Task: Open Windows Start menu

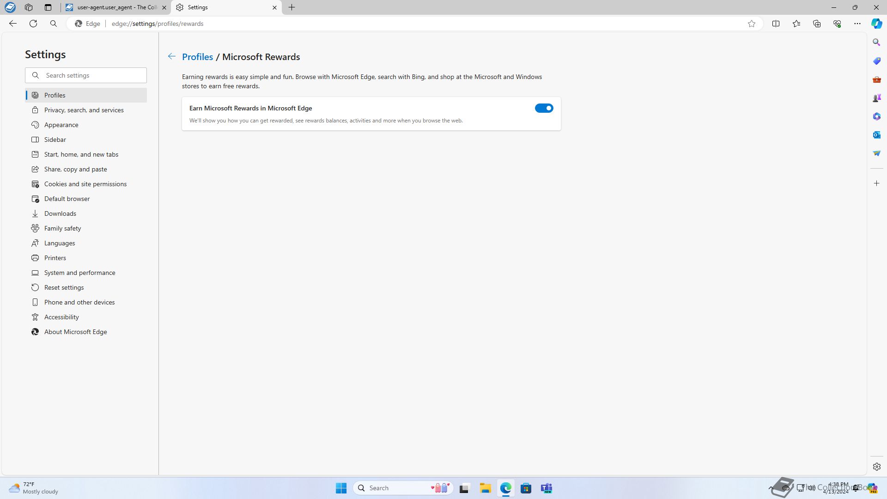Action: click(341, 488)
